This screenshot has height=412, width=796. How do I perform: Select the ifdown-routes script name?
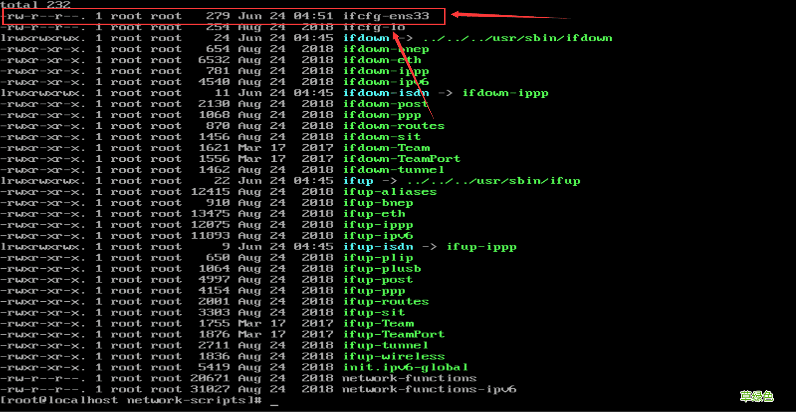394,126
